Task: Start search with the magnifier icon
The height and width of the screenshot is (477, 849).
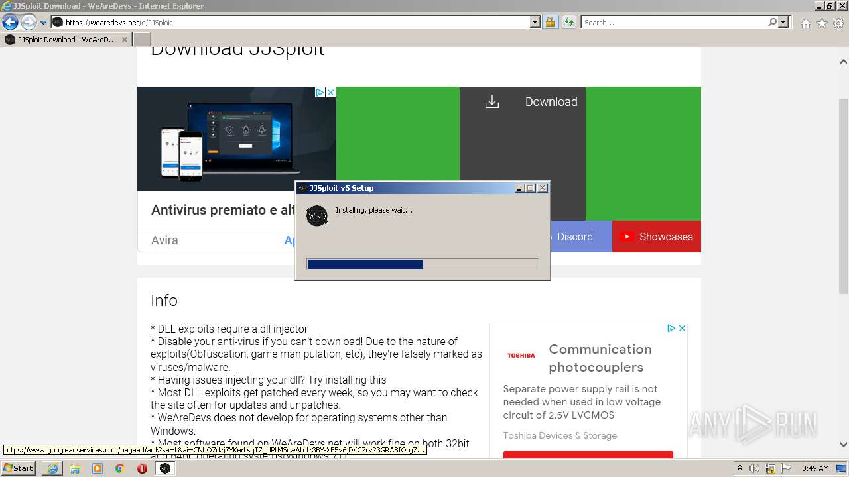Action: (772, 22)
